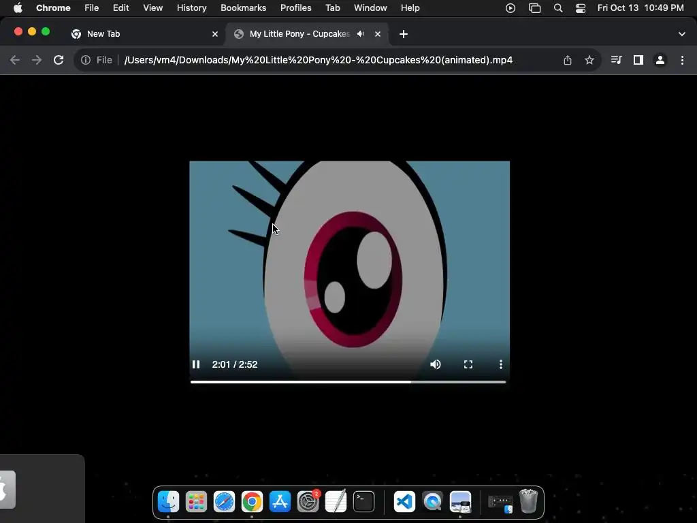697x523 pixels.
Task: Mute the video using speaker icon
Action: pyautogui.click(x=435, y=364)
